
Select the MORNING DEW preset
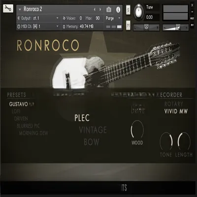[33, 133]
